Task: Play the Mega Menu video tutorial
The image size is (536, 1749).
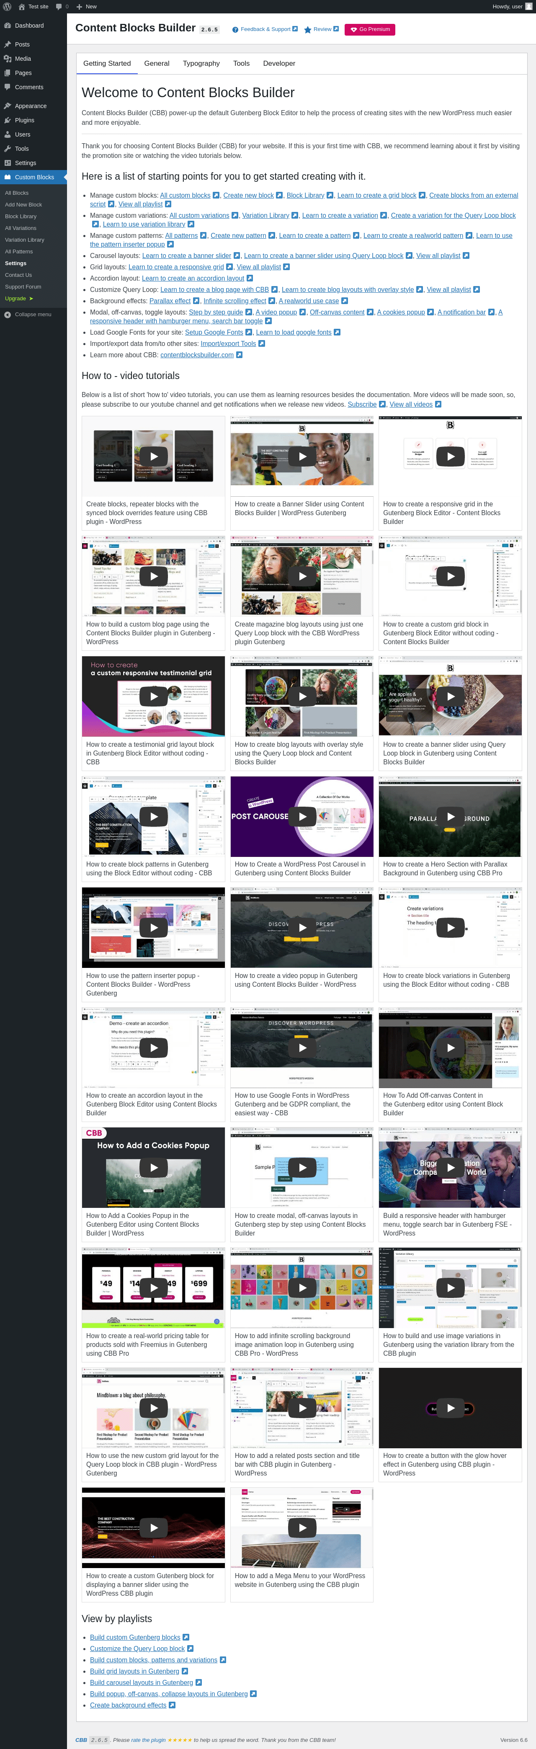Action: click(302, 1528)
